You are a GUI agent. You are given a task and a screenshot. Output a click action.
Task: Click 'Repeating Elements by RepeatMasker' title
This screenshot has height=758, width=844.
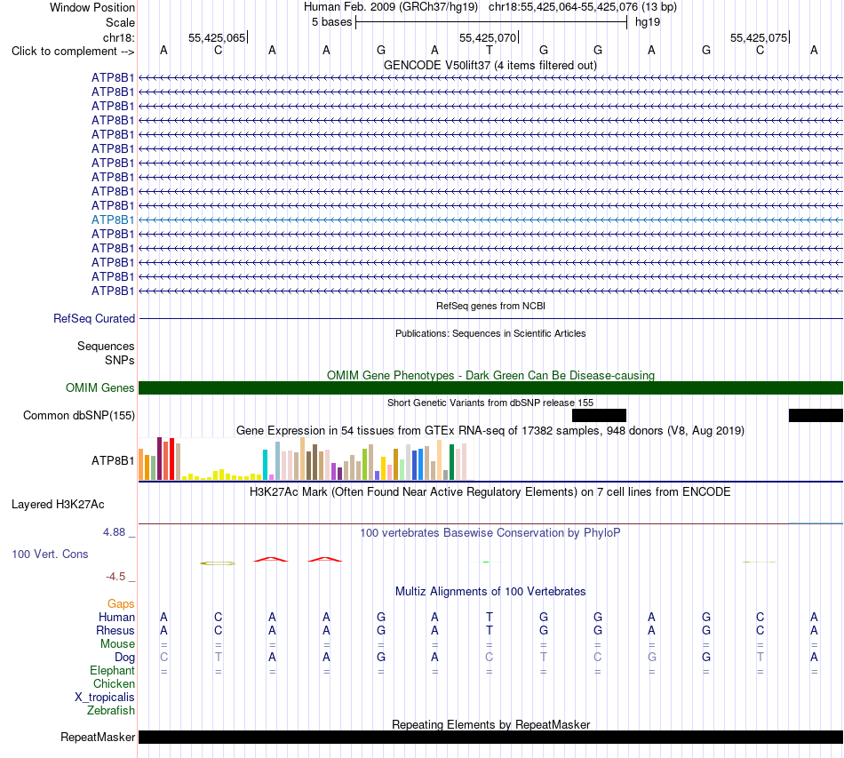pos(490,724)
